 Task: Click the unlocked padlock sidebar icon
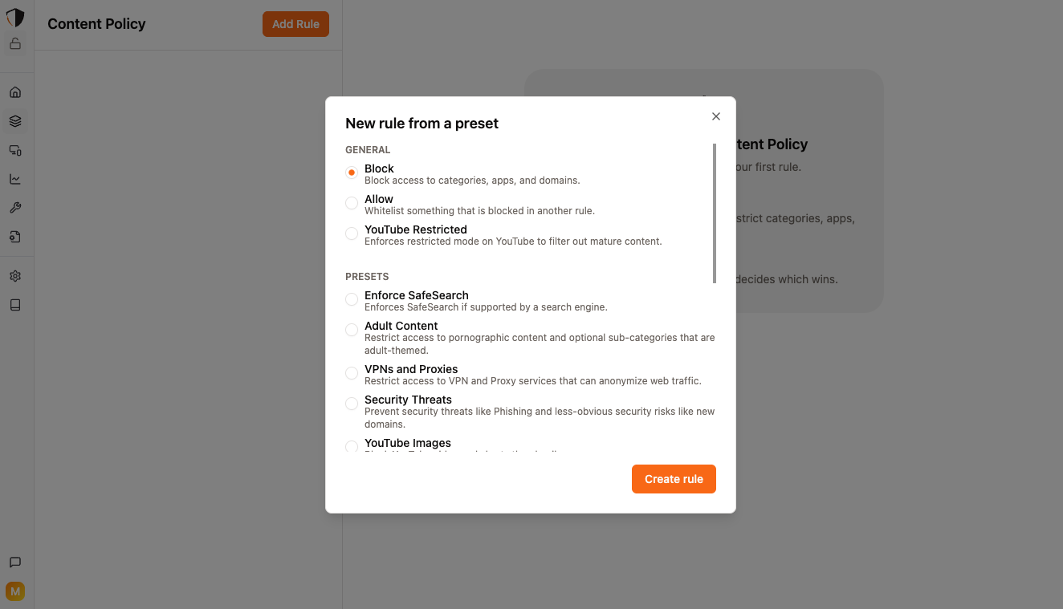pyautogui.click(x=15, y=44)
